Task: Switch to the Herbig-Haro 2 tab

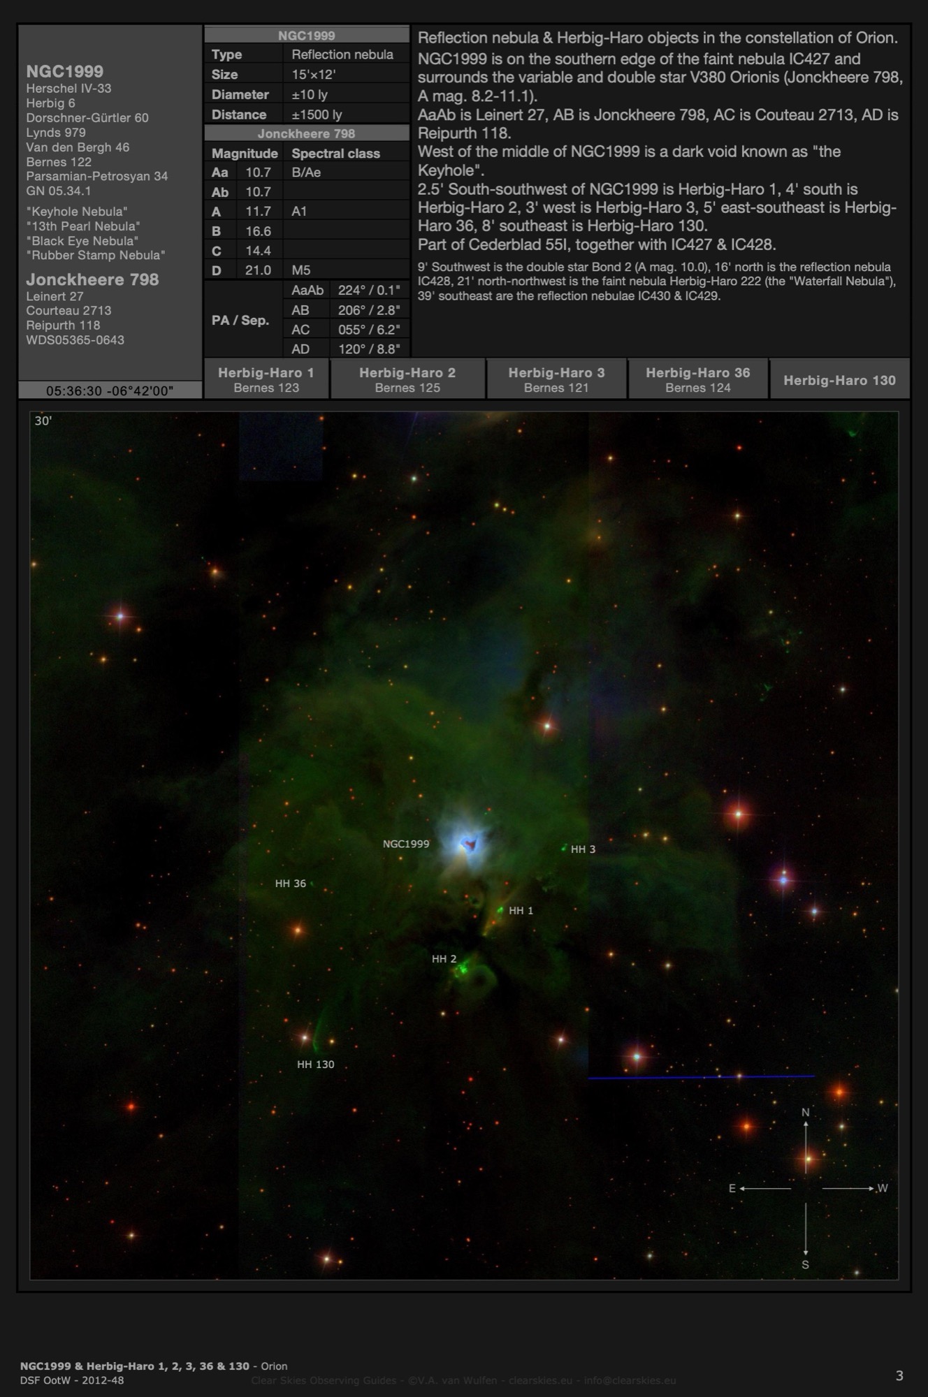Action: coord(407,379)
